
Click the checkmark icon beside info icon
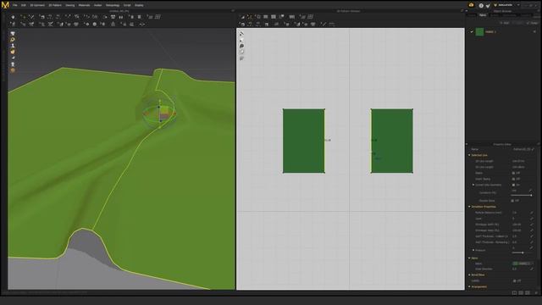coord(488,6)
